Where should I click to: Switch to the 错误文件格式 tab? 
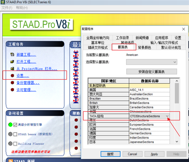(x=98, y=47)
